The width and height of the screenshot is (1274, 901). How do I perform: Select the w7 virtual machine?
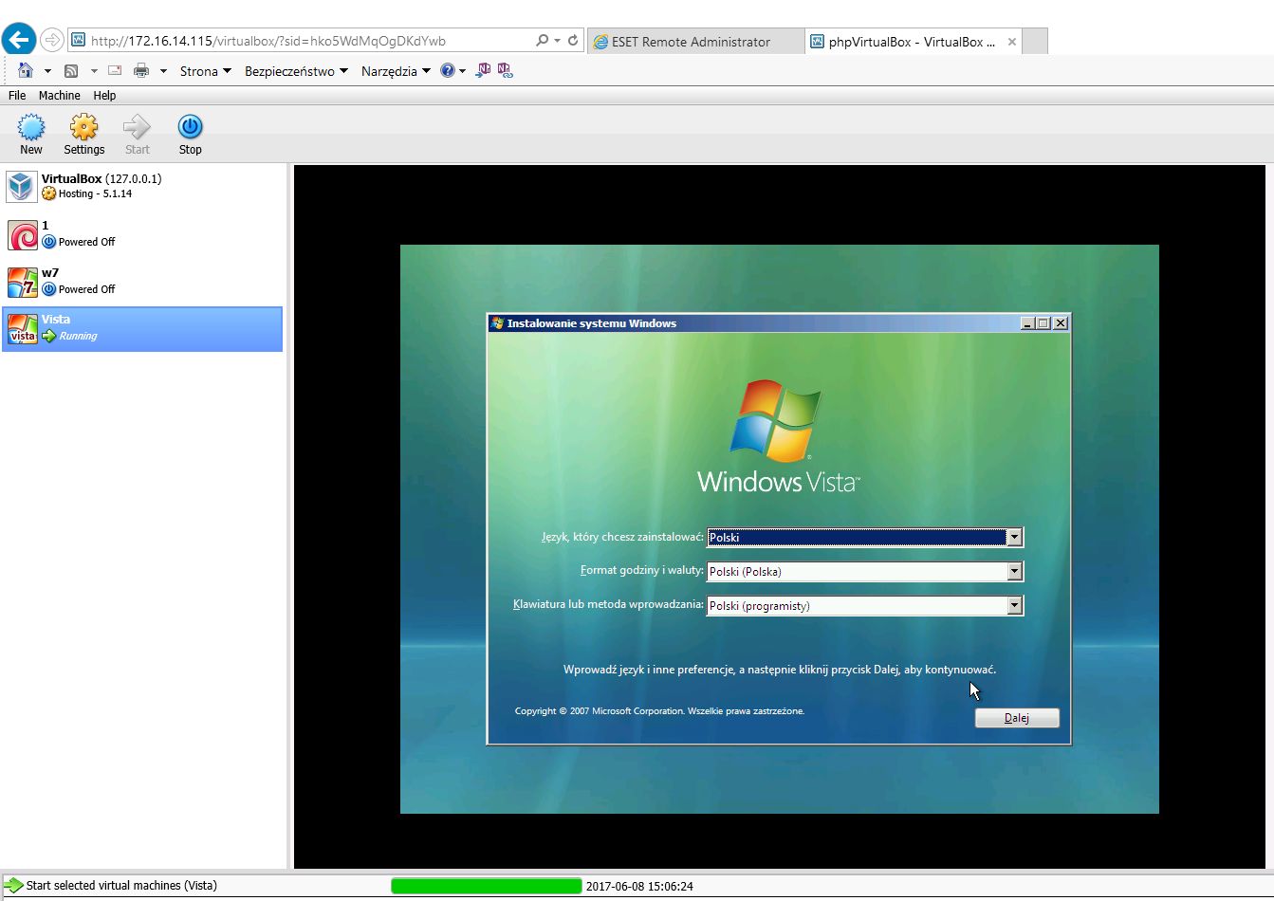click(x=142, y=282)
